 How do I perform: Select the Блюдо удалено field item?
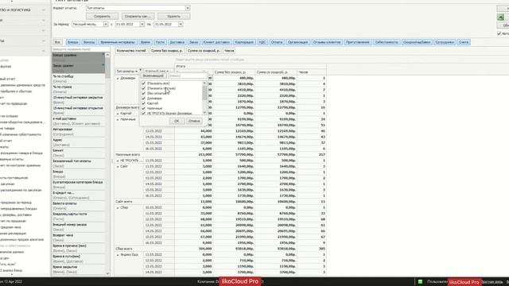[x=78, y=57]
